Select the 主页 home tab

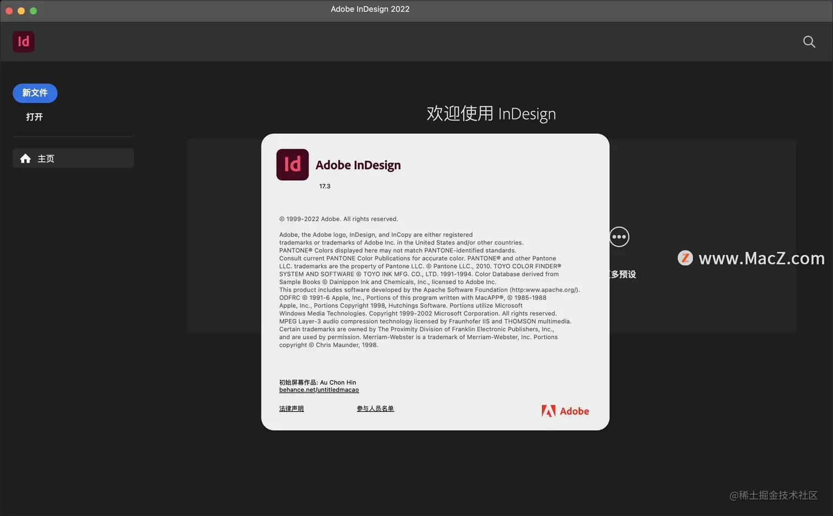[x=73, y=159]
